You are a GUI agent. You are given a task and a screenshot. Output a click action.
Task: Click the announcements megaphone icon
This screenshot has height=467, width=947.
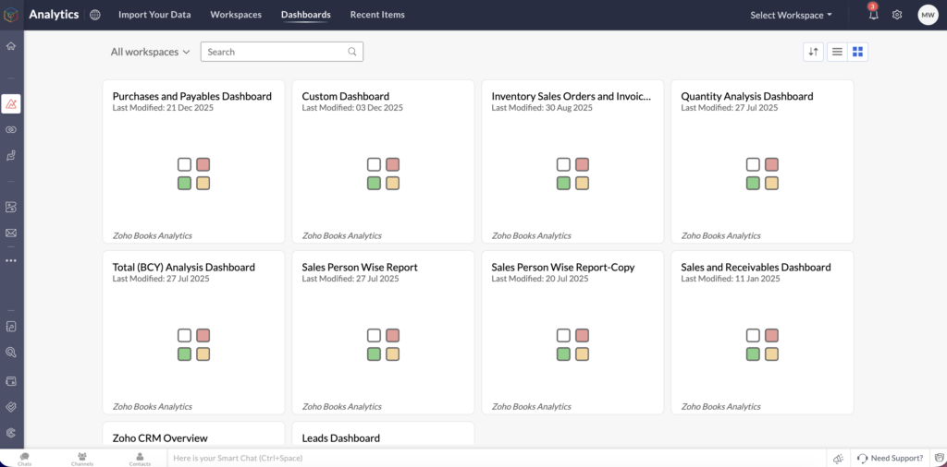838,458
